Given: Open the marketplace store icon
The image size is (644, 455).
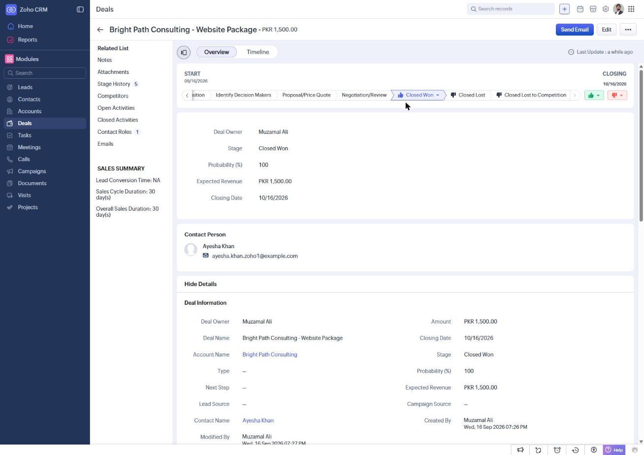Looking at the screenshot, I should 593,9.
